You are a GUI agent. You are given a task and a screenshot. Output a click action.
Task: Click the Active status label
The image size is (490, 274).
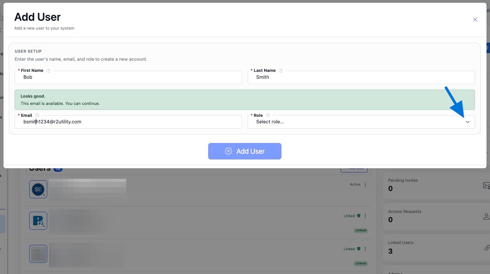(355, 184)
